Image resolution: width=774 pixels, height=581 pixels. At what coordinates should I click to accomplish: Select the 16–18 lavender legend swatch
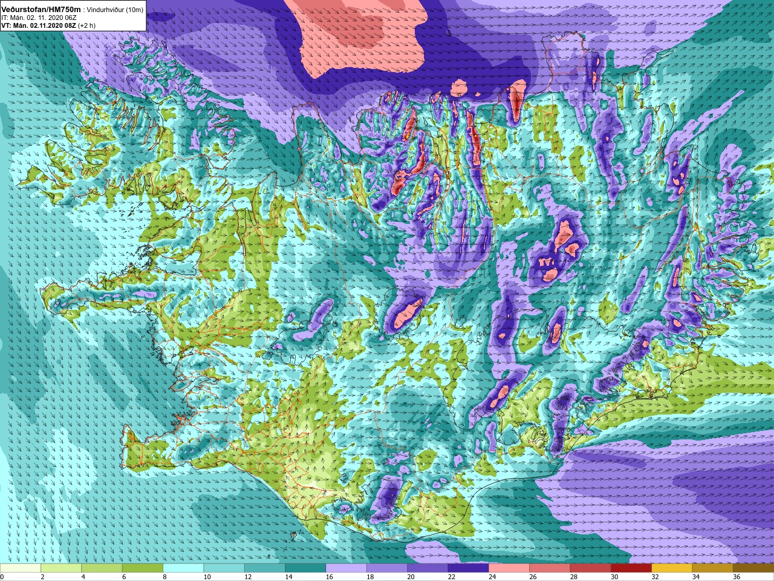tap(346, 568)
